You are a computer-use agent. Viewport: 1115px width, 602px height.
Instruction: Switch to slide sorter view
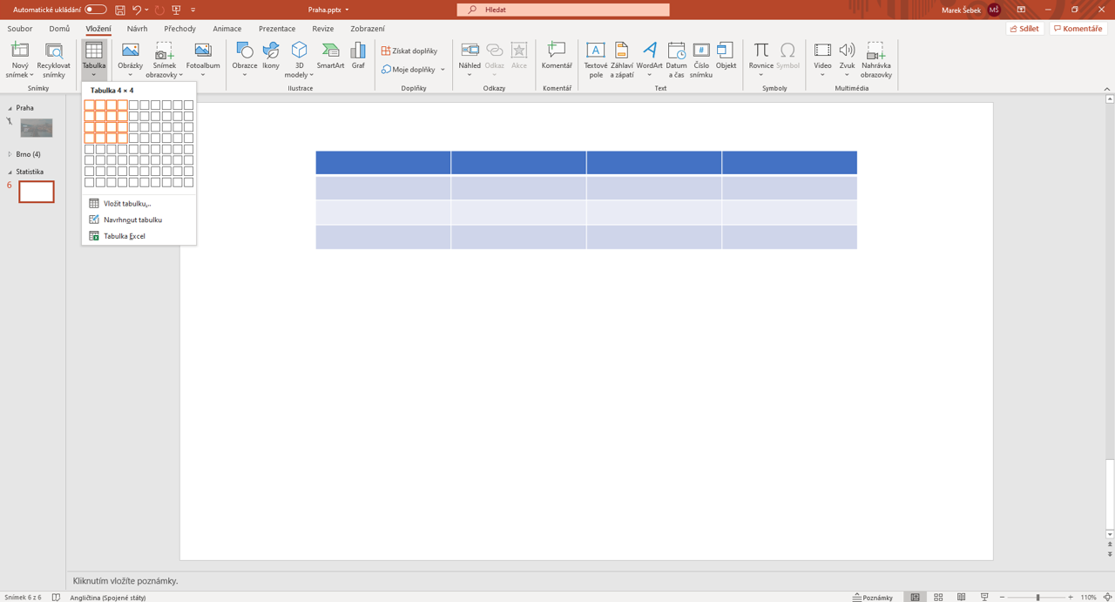click(938, 597)
